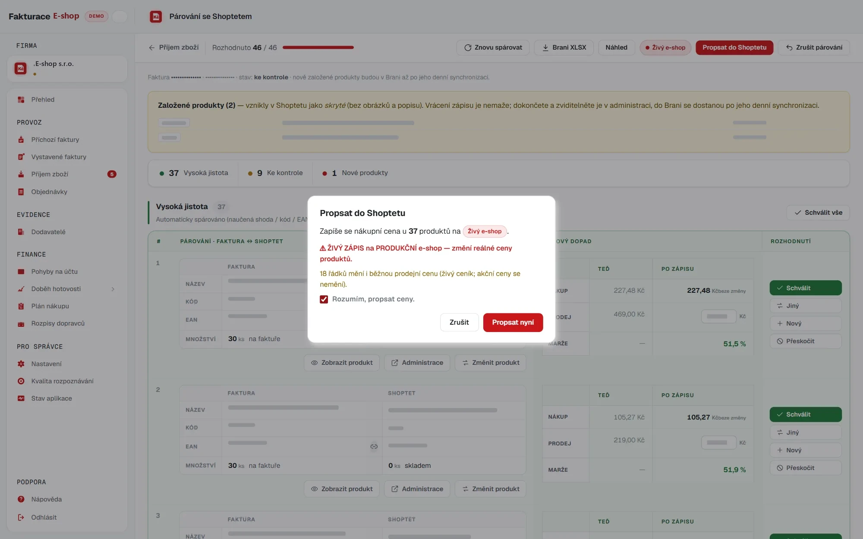Click the 51,9 % margin value in row 2

[734, 470]
